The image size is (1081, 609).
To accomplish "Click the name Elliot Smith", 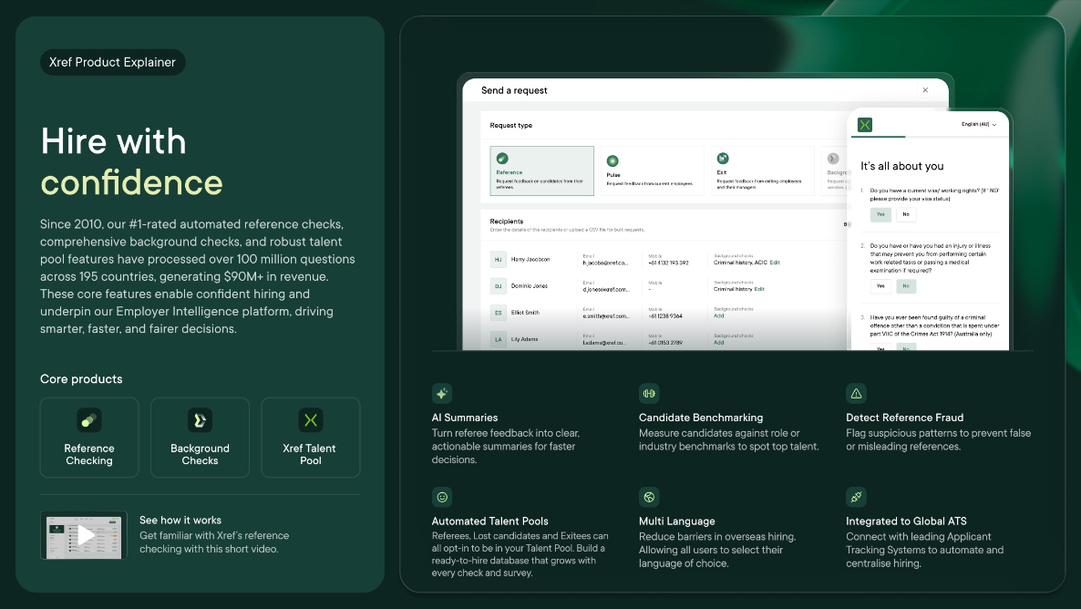I will 525,313.
